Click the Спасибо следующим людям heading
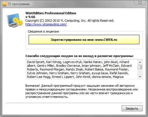The image size is (148, 117). tap(79, 56)
